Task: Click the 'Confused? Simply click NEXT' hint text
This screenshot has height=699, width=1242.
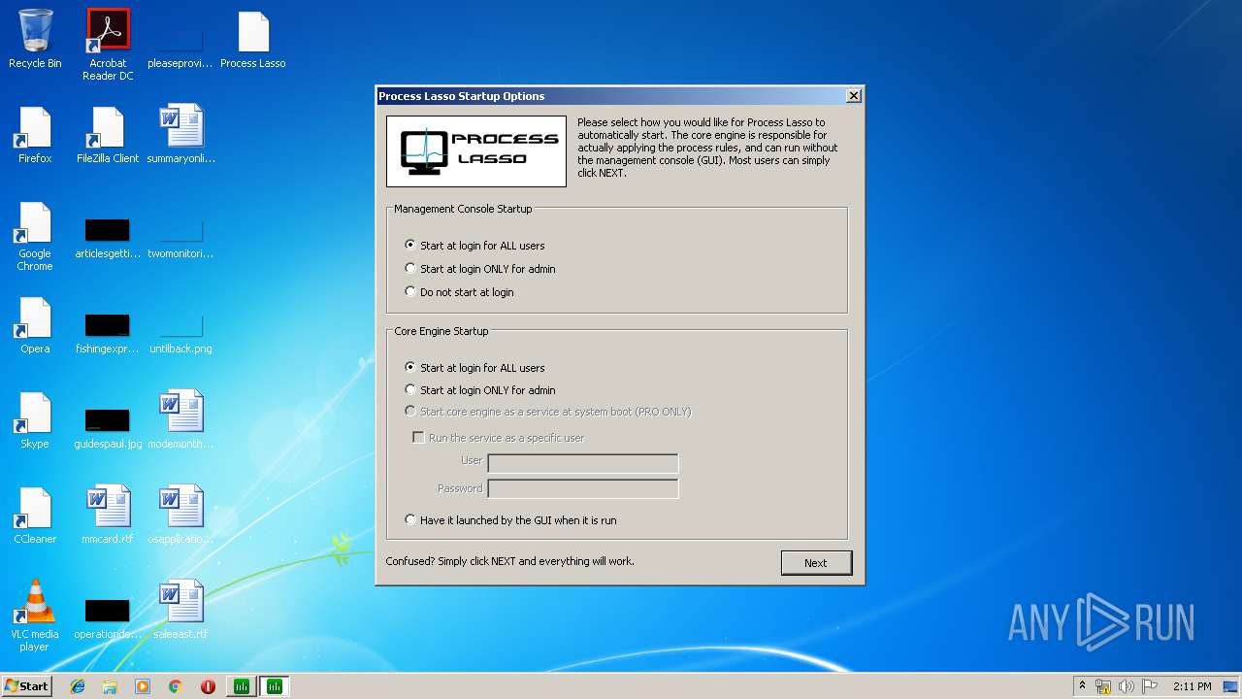Action: pos(509,561)
